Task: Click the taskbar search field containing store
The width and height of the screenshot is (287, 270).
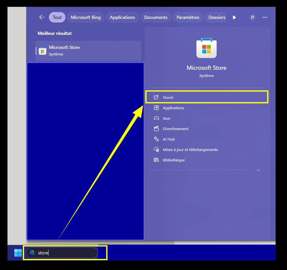Action: 62,253
